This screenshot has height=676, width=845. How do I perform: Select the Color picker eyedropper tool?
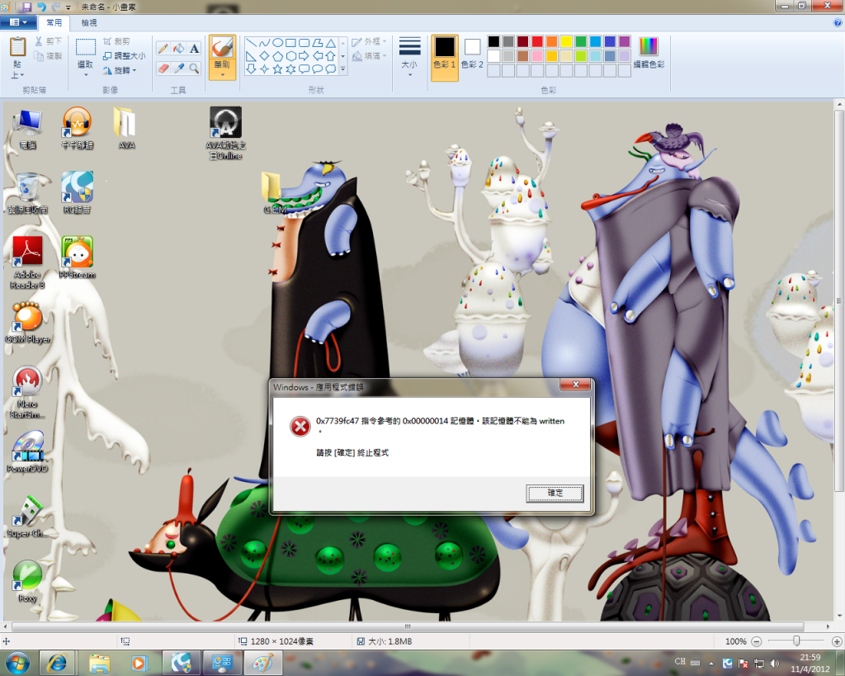(x=178, y=68)
